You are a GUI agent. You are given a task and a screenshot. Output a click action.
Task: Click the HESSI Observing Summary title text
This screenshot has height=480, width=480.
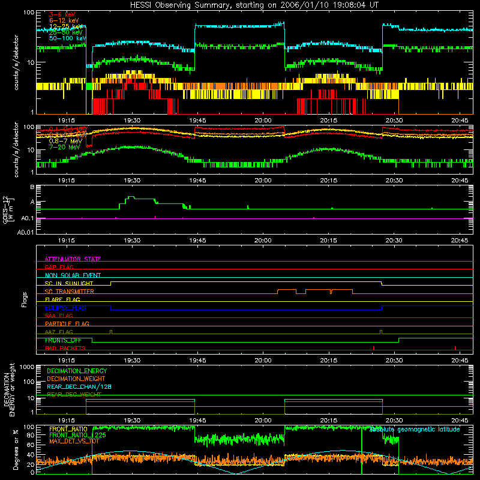[x=254, y=5]
